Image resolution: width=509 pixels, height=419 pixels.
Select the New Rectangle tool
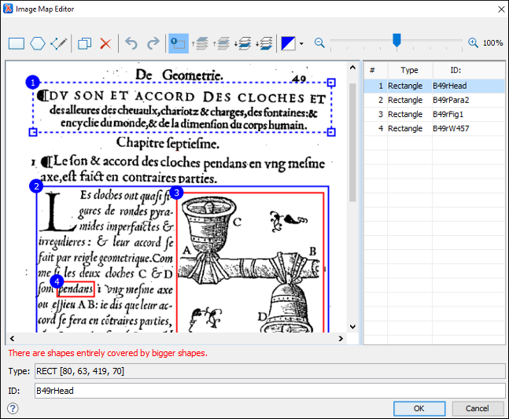[x=16, y=44]
